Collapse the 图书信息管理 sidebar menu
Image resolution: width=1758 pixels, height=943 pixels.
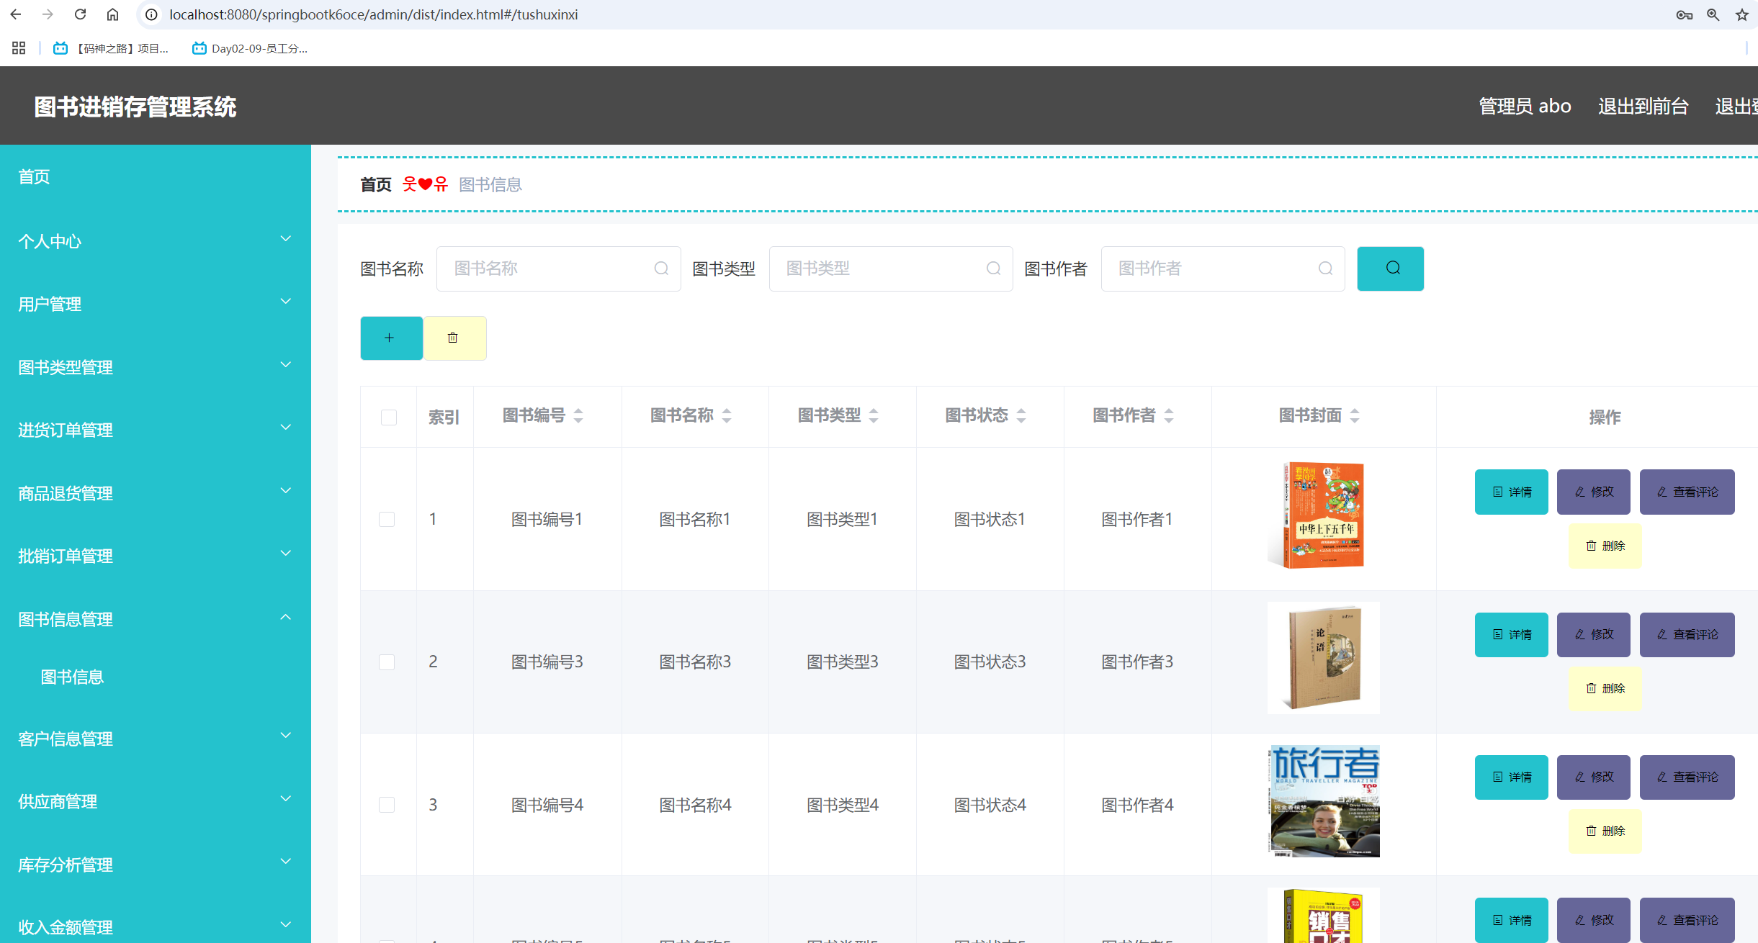(155, 618)
